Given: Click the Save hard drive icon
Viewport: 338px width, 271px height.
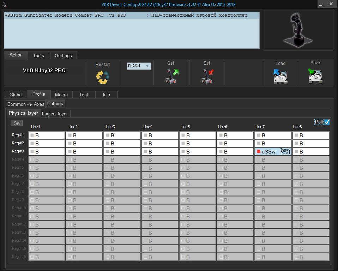Looking at the screenshot, I should click(315, 76).
